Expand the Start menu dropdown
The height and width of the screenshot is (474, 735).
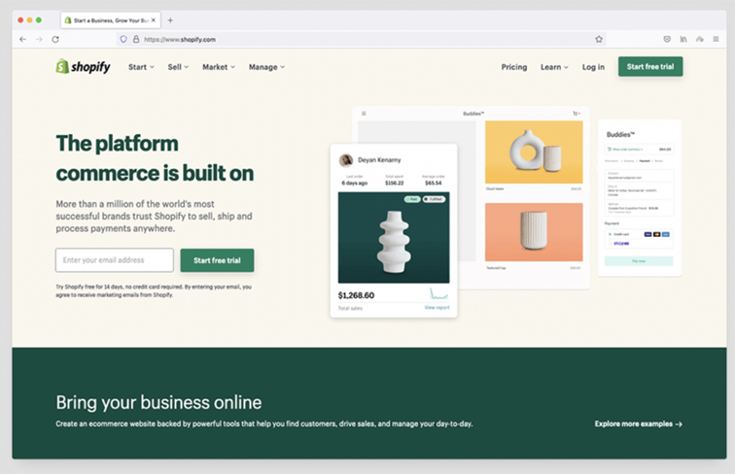point(141,67)
